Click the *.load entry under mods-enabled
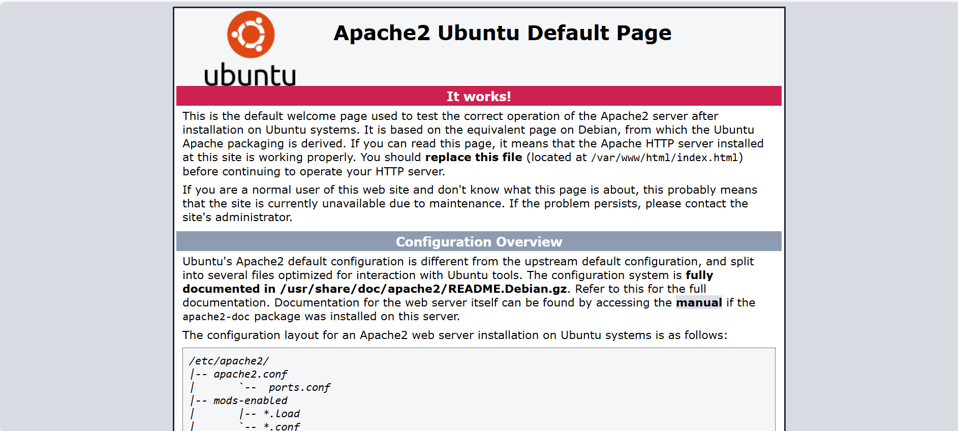 [282, 414]
